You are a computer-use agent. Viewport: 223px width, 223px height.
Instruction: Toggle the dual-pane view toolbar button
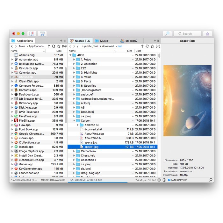[x=31, y=33]
